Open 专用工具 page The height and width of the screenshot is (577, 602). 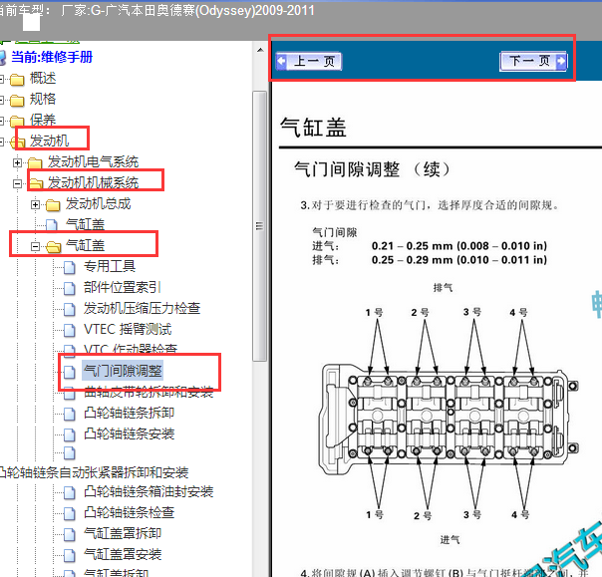click(x=110, y=266)
